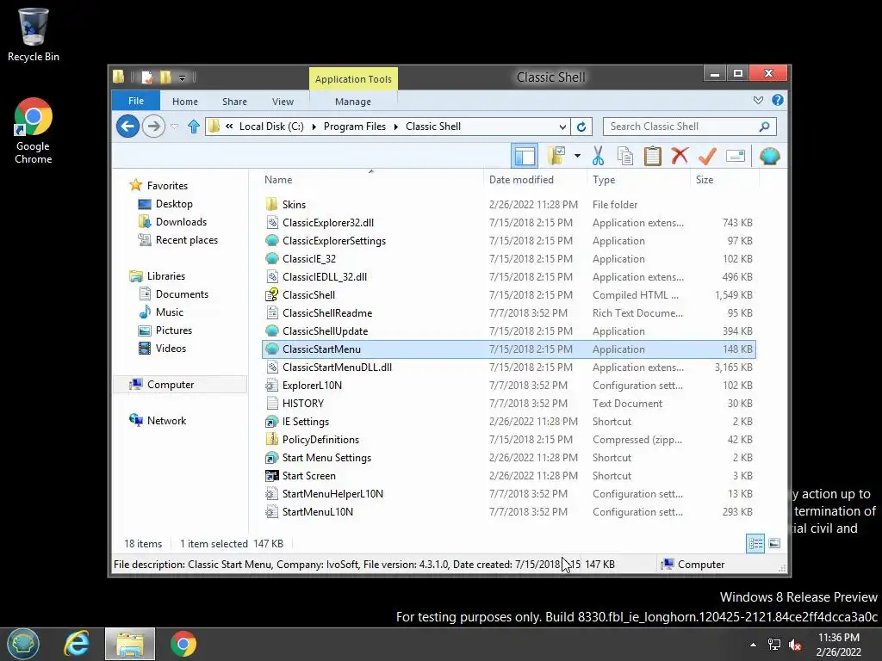The image size is (882, 661).
Task: Click Program Files in address bar
Action: pos(354,127)
